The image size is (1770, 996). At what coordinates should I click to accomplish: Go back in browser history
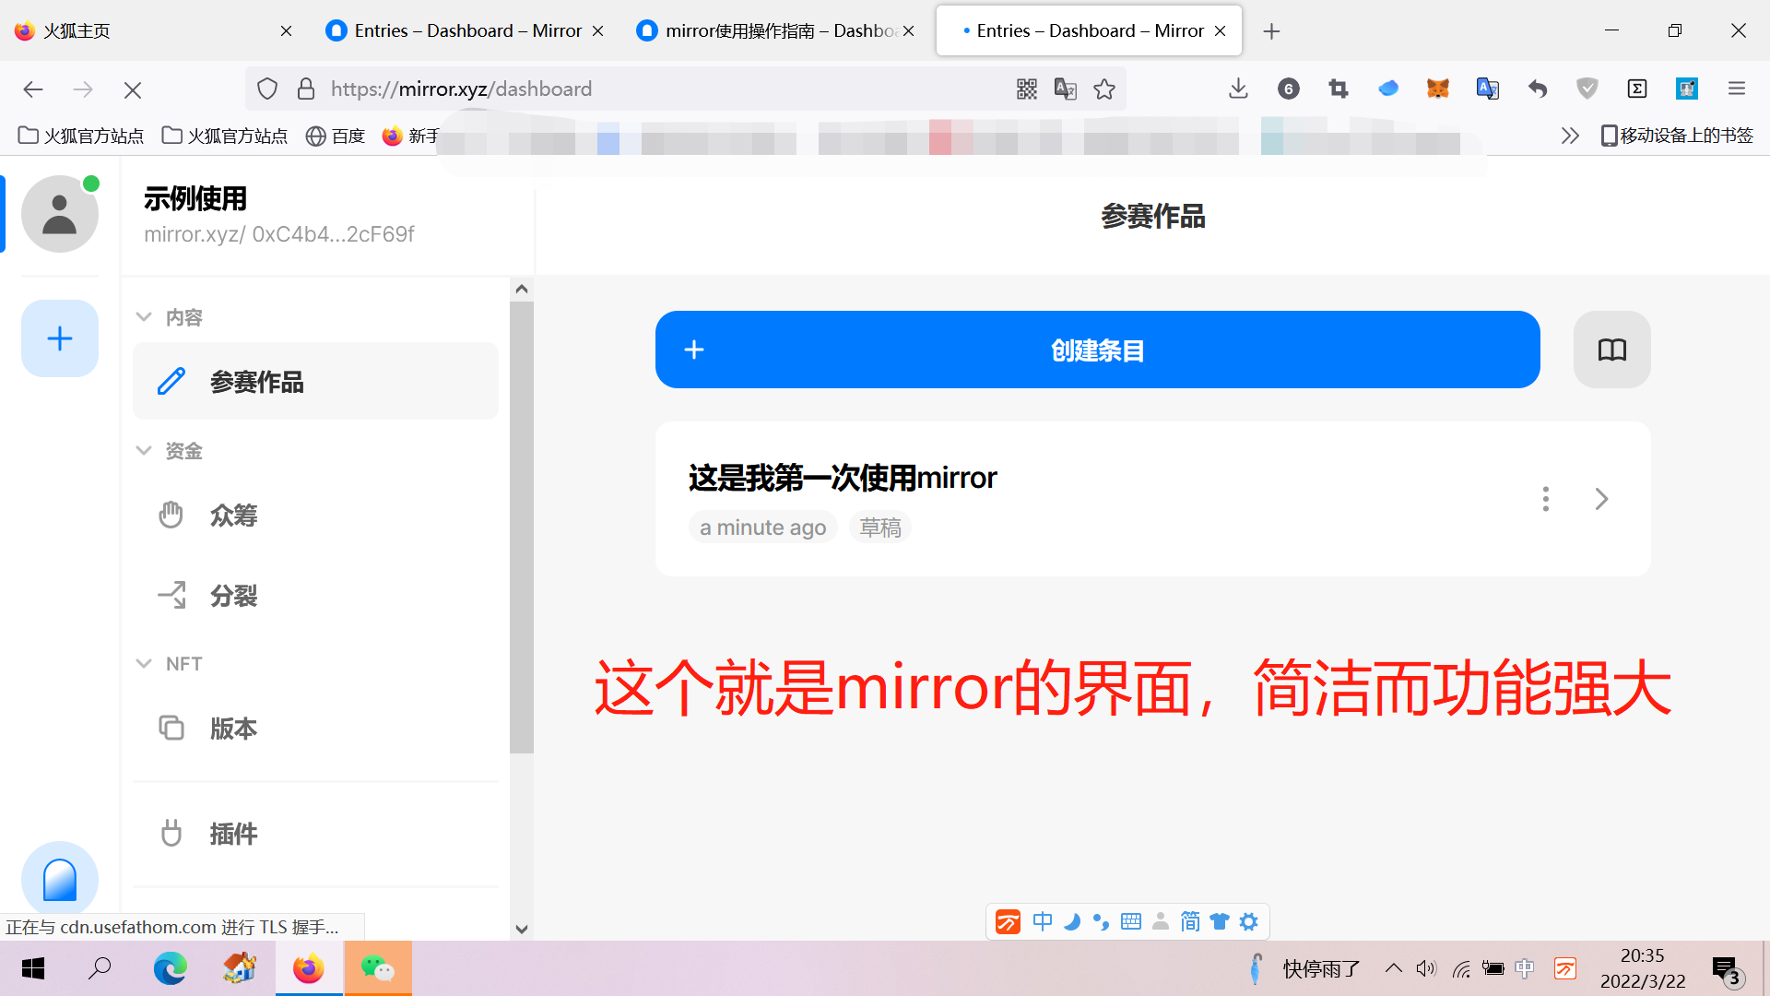pyautogui.click(x=33, y=89)
